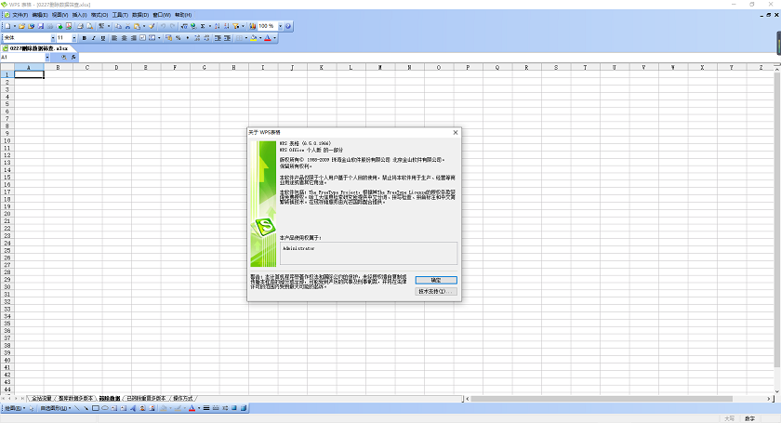
Task: Toggle left text alignment
Action: pos(114,38)
